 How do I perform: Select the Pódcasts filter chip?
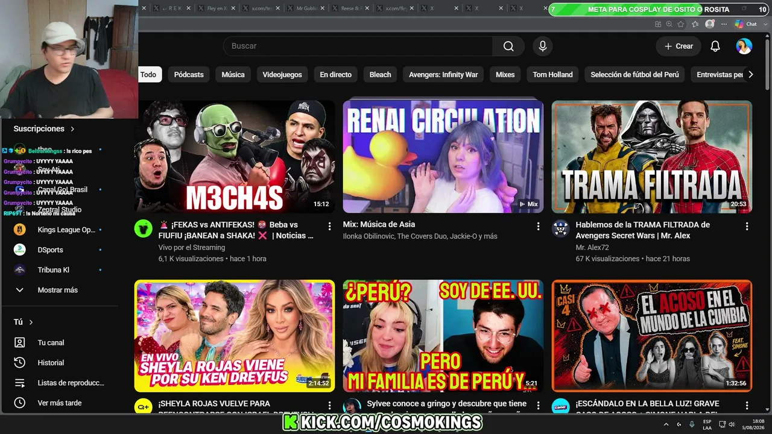pos(189,75)
